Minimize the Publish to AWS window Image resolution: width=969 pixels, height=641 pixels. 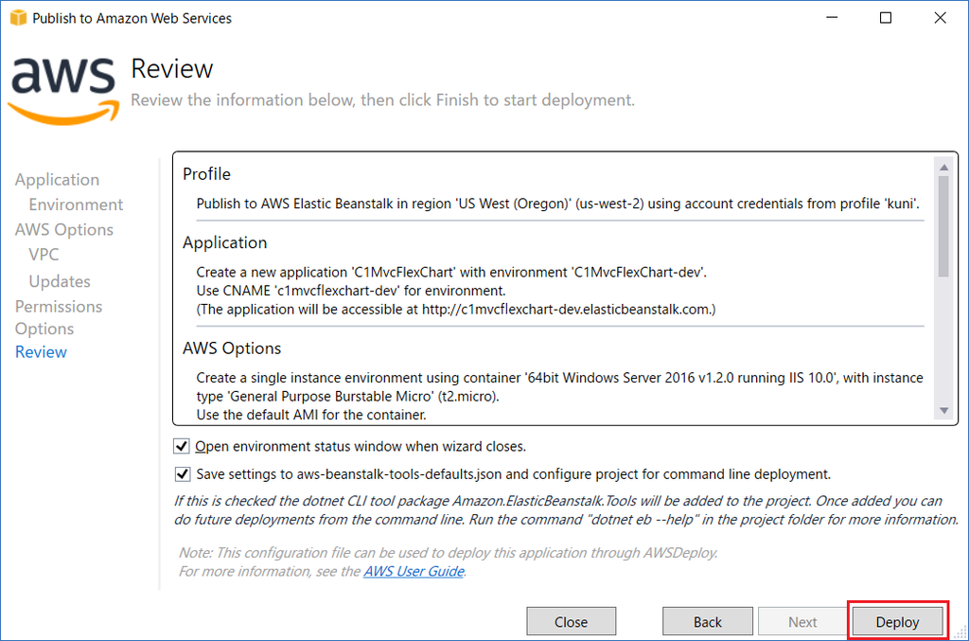coord(832,18)
